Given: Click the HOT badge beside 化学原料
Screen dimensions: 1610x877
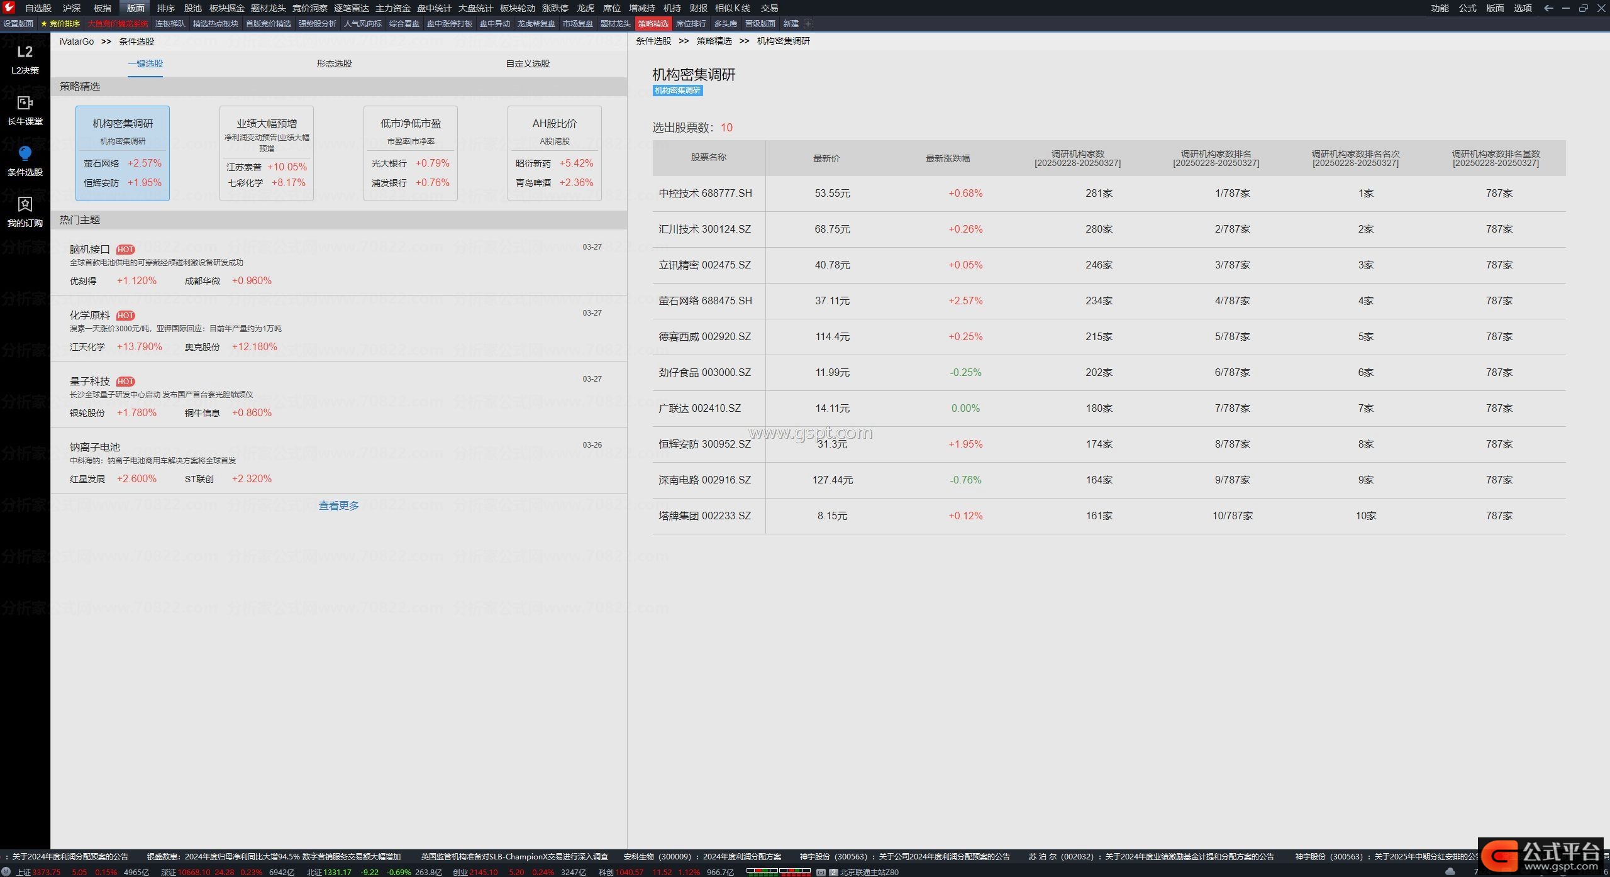Looking at the screenshot, I should tap(125, 316).
